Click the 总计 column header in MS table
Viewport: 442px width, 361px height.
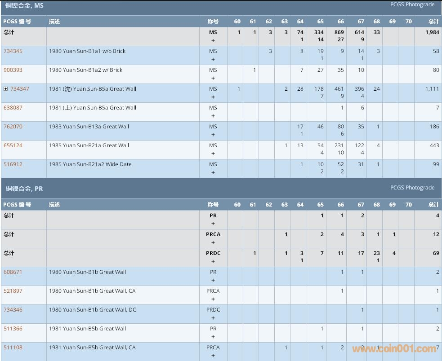coord(433,22)
